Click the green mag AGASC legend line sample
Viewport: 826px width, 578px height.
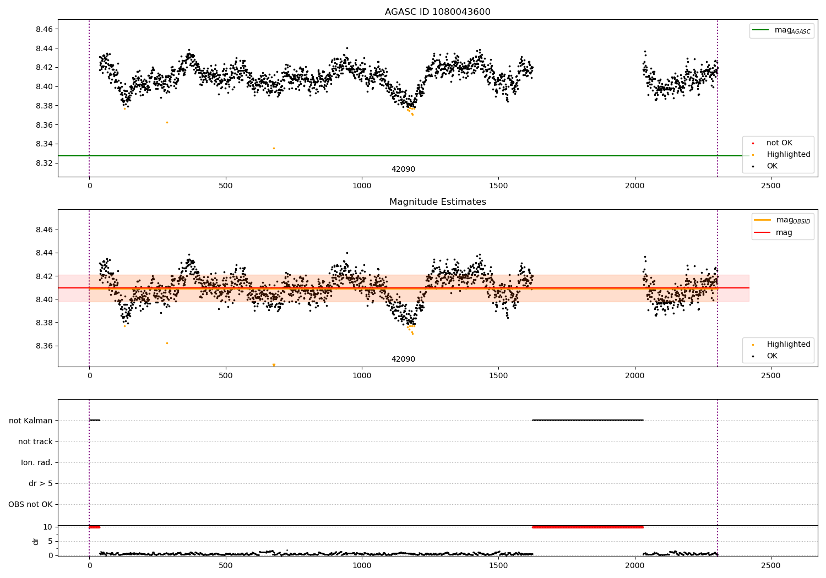[x=761, y=30]
